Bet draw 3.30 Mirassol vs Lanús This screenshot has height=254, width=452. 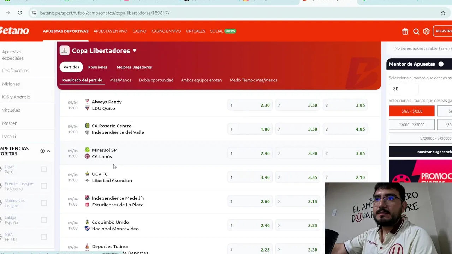pyautogui.click(x=298, y=153)
